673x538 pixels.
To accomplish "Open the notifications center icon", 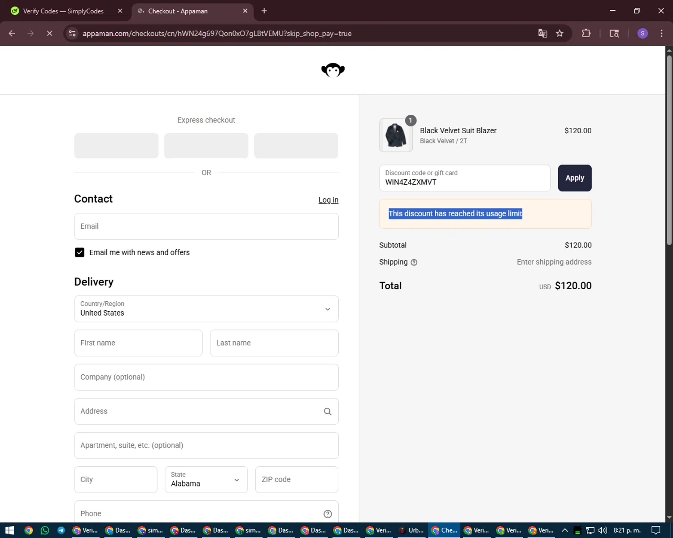I will click(x=656, y=530).
